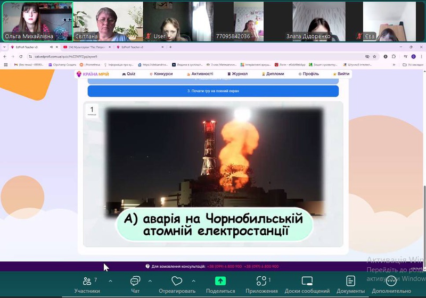Expand the arrow next to Чат
The image size is (426, 298).
[150, 281]
